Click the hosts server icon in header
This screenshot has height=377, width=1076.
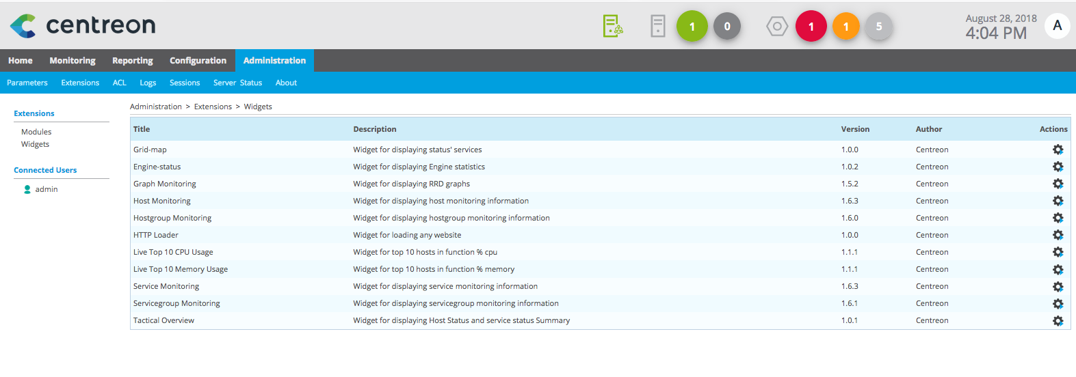[657, 27]
